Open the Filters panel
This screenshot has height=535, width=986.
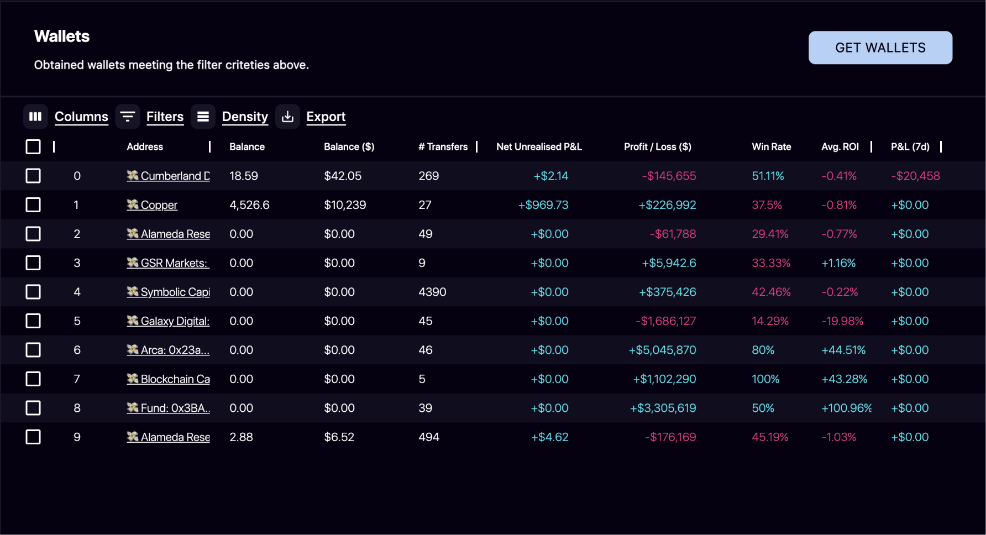pyautogui.click(x=165, y=117)
